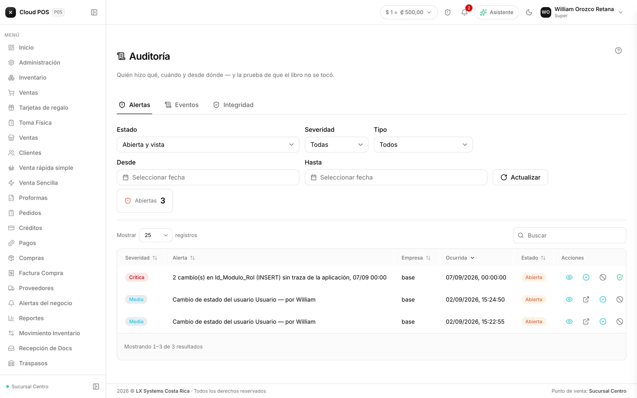Resolve the 15:24:50 alert with check icon
This screenshot has height=398, width=637.
click(603, 300)
